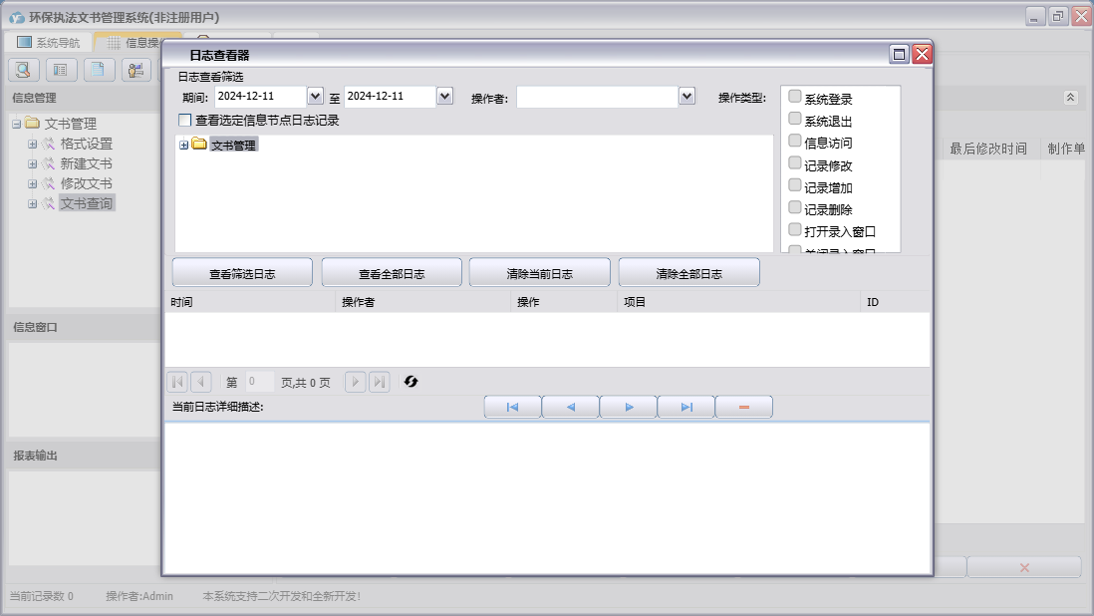
Task: Collapse panel with double chevron icon
Action: point(1071,98)
